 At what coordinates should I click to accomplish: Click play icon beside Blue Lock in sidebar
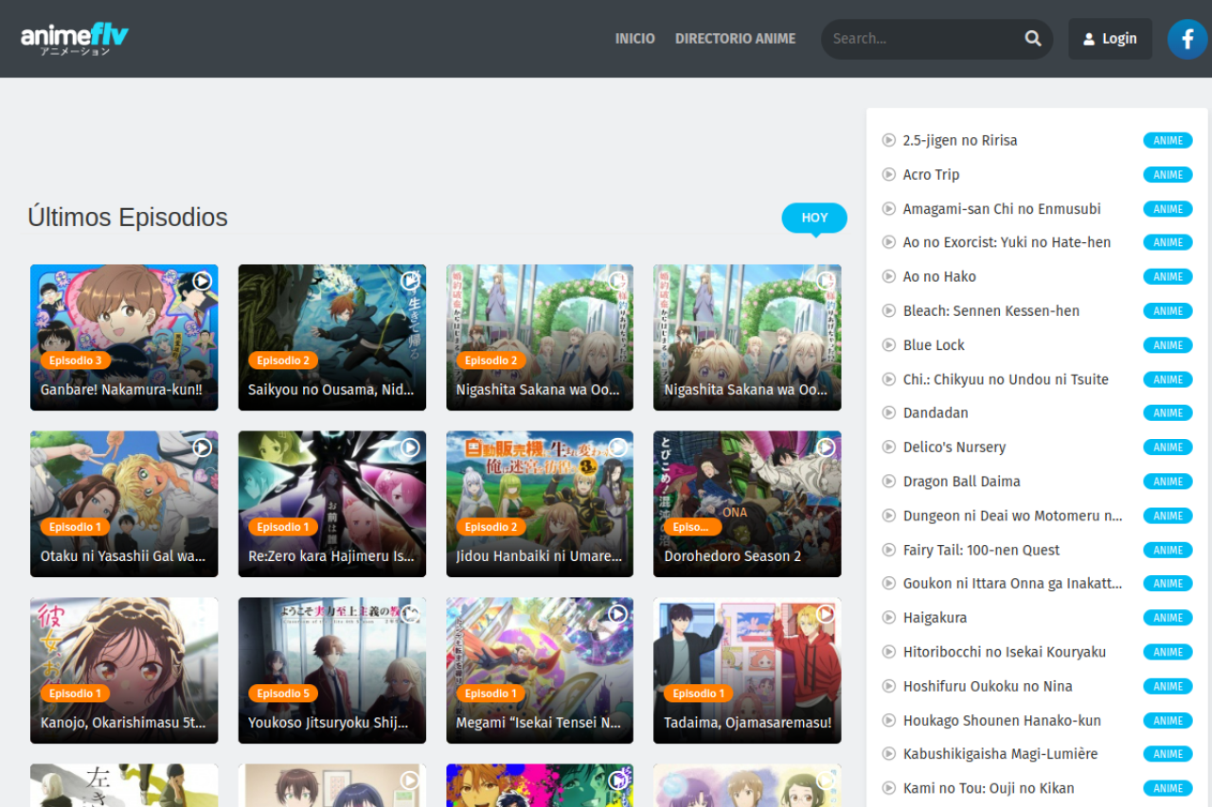click(x=888, y=344)
